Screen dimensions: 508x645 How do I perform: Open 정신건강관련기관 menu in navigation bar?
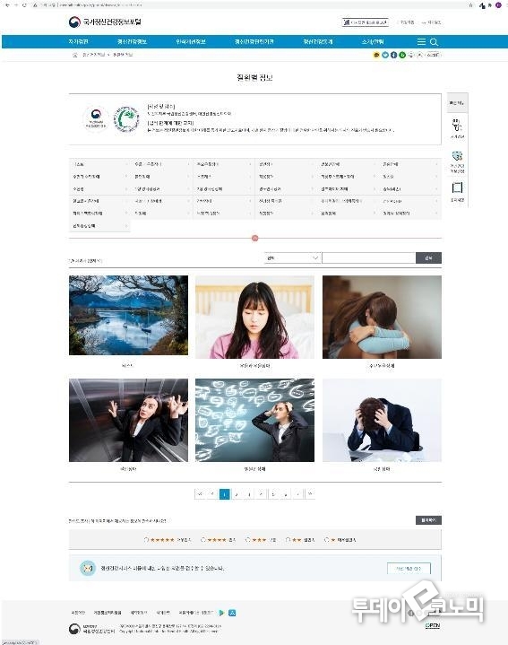(254, 41)
